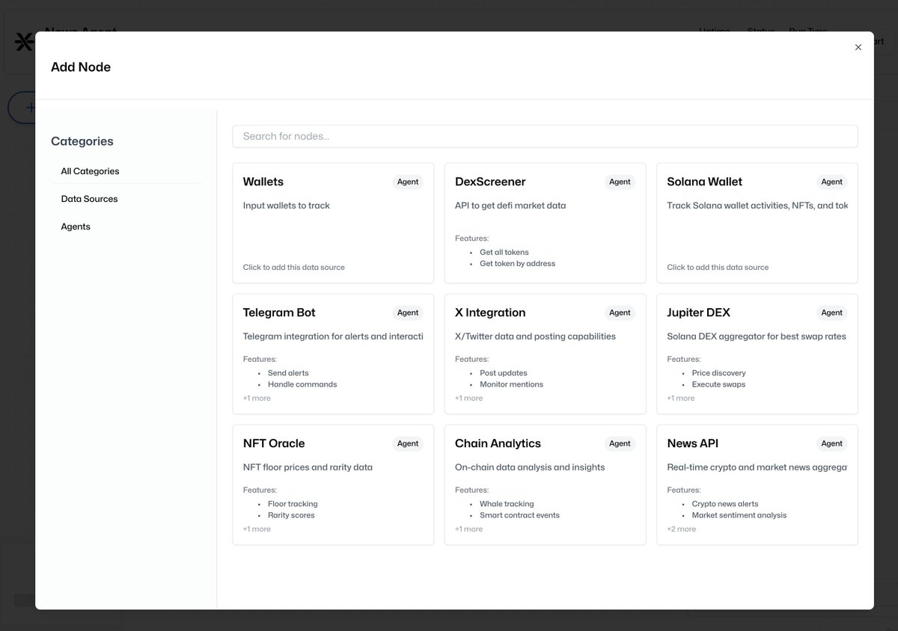Click 'Click to add this data source' under Solana Wallet
898x631 pixels.
click(718, 268)
